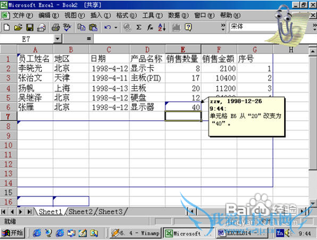Expand More Buttons chevron left of font box

click(x=223, y=27)
